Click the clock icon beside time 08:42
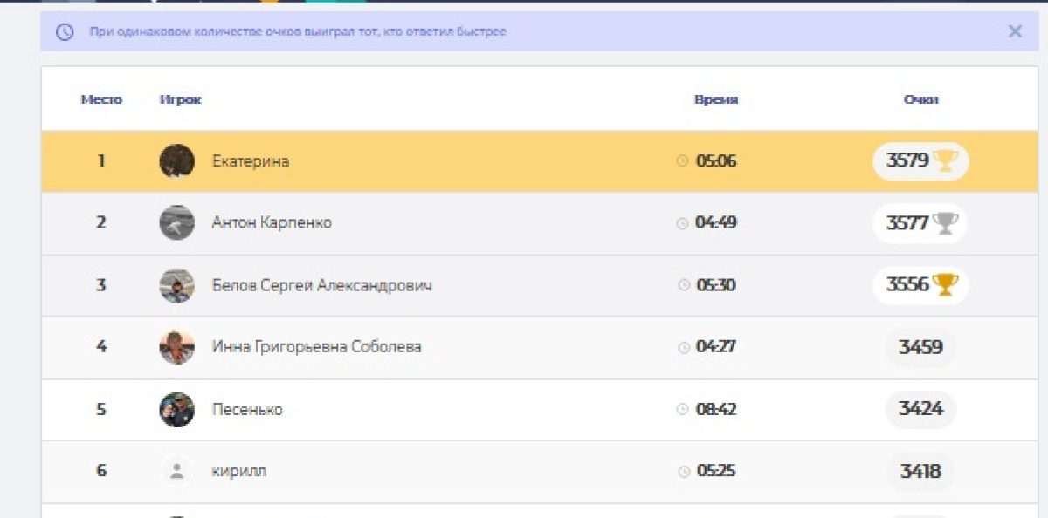 [x=684, y=410]
